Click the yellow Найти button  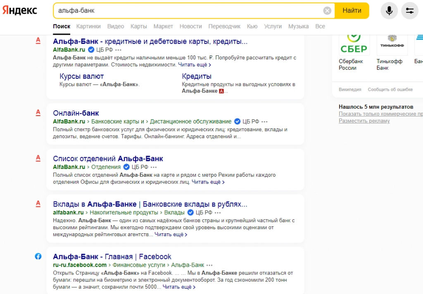352,10
